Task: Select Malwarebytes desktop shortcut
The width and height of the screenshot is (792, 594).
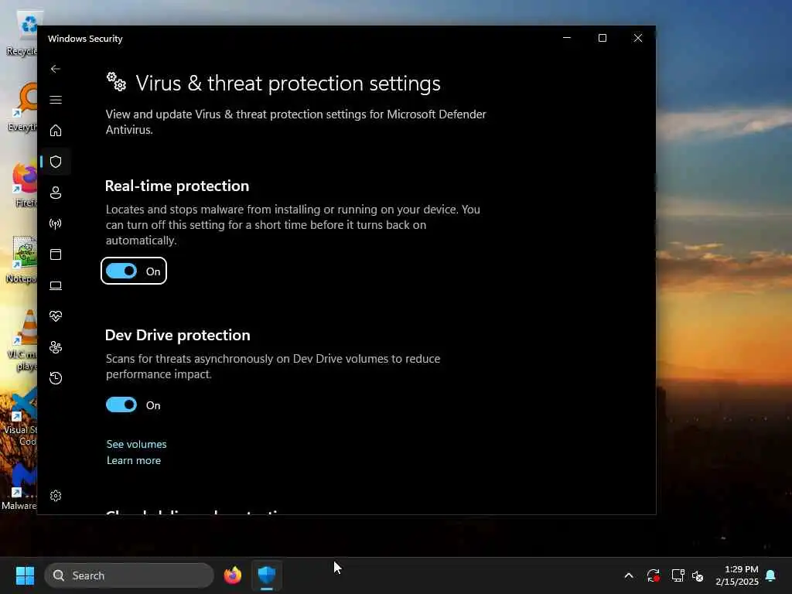Action: [20, 487]
